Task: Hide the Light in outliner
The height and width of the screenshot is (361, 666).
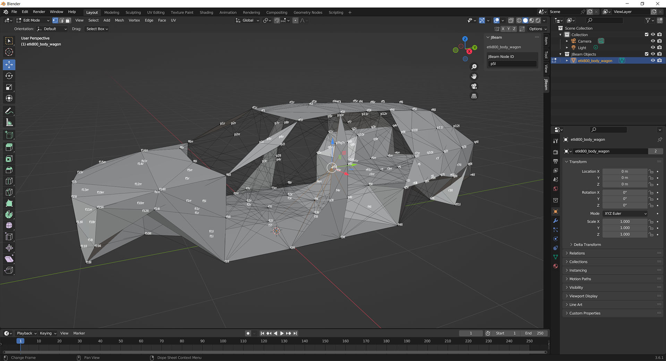Action: tap(653, 47)
